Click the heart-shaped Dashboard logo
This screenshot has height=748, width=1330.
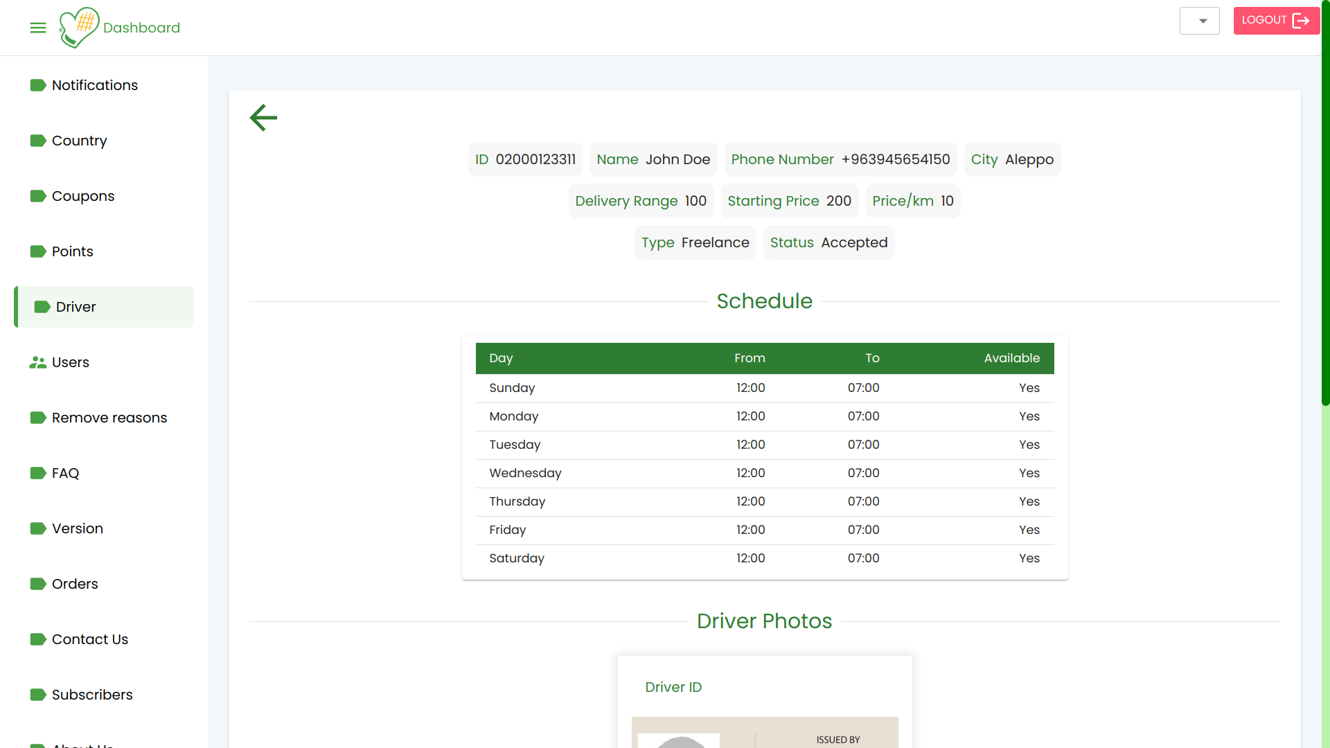(79, 28)
